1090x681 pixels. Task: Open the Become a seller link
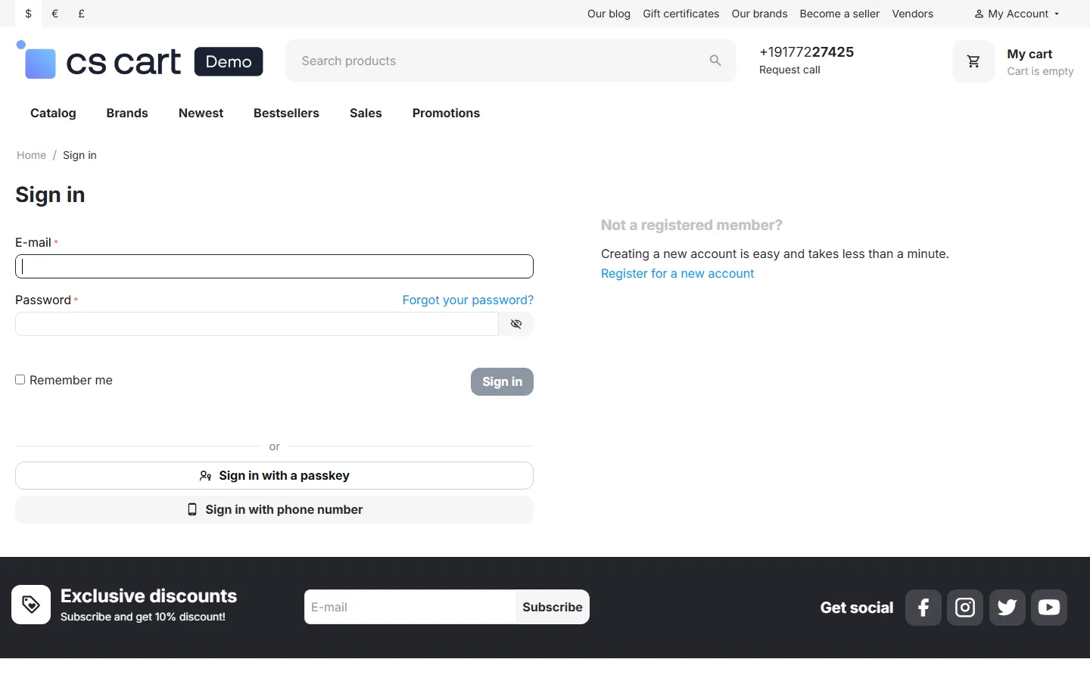[x=839, y=14]
